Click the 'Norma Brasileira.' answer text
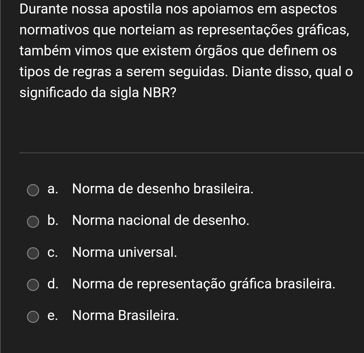 click(x=125, y=315)
